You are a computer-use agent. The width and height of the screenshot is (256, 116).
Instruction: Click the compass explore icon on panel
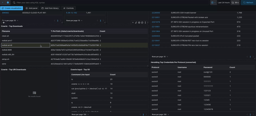tap(142, 23)
